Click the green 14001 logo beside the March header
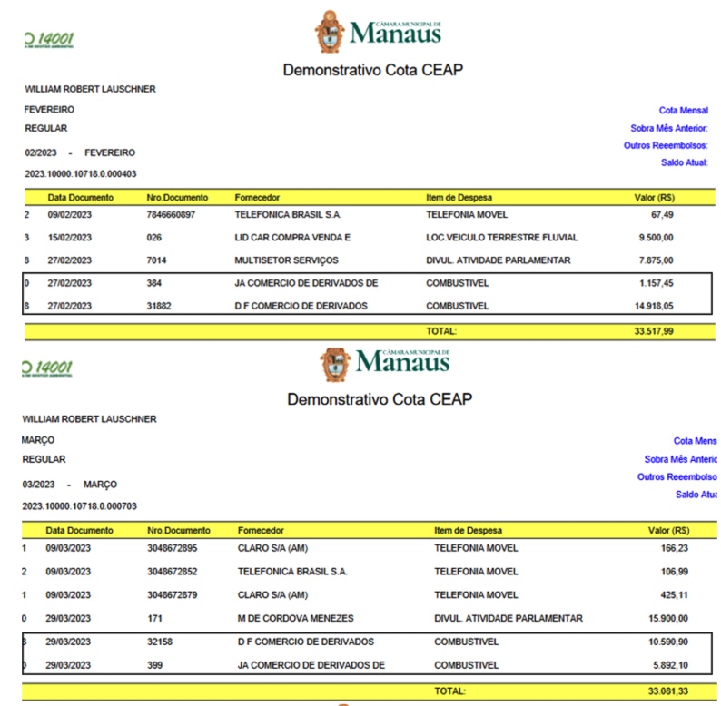Screen dimensions: 721x706 click(49, 368)
